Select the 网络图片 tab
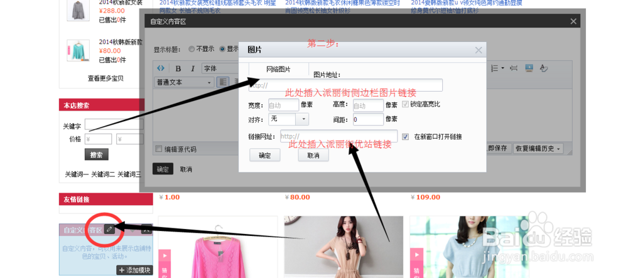Screen dimensions: 628x278 tap(279, 69)
